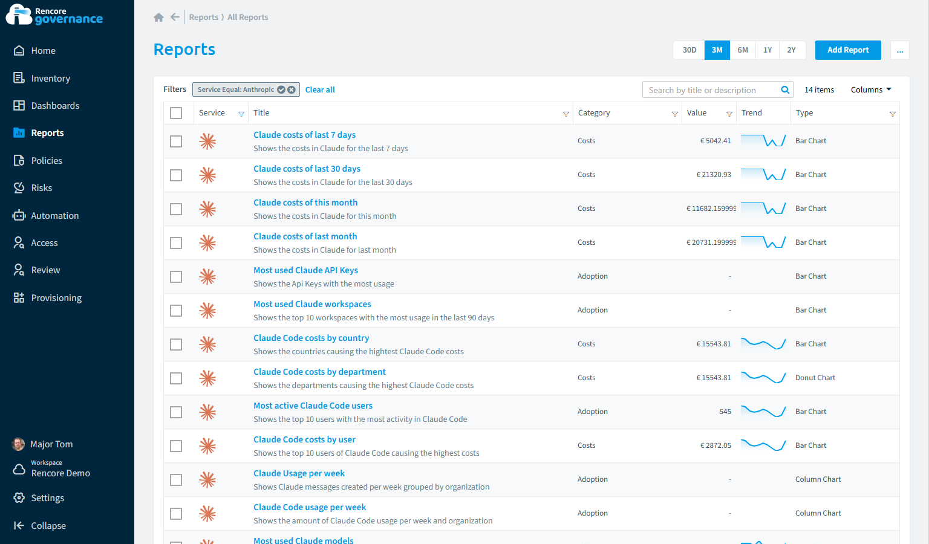Click the Anthropic icon for Claude costs of last 30 days
Viewport: 929px width, 544px height.
coord(207,175)
